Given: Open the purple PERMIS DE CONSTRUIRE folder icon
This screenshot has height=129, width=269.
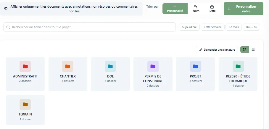Looking at the screenshot, I should (153, 66).
